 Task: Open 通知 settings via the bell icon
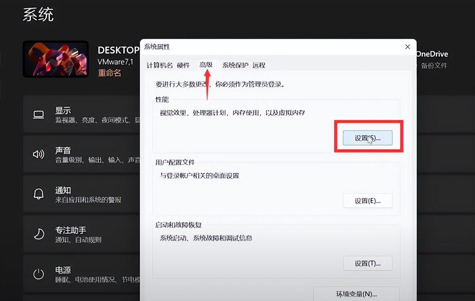39,194
